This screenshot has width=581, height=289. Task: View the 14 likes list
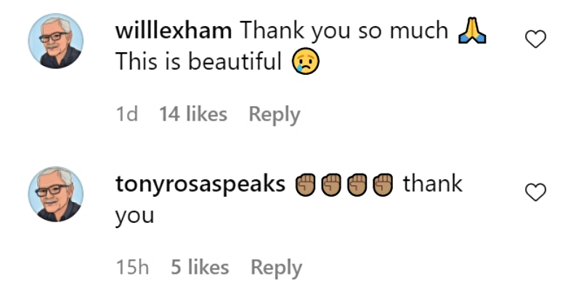[193, 114]
